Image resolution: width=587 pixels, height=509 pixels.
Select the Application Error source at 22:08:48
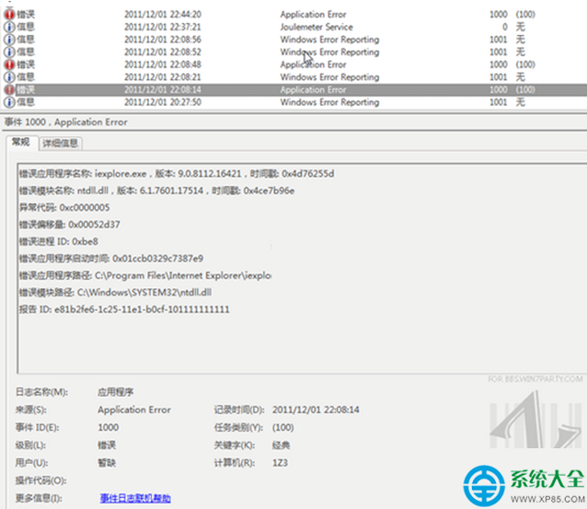click(x=313, y=64)
